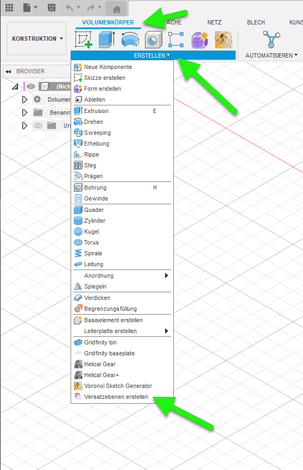Select Steg menu entry

[122, 166]
